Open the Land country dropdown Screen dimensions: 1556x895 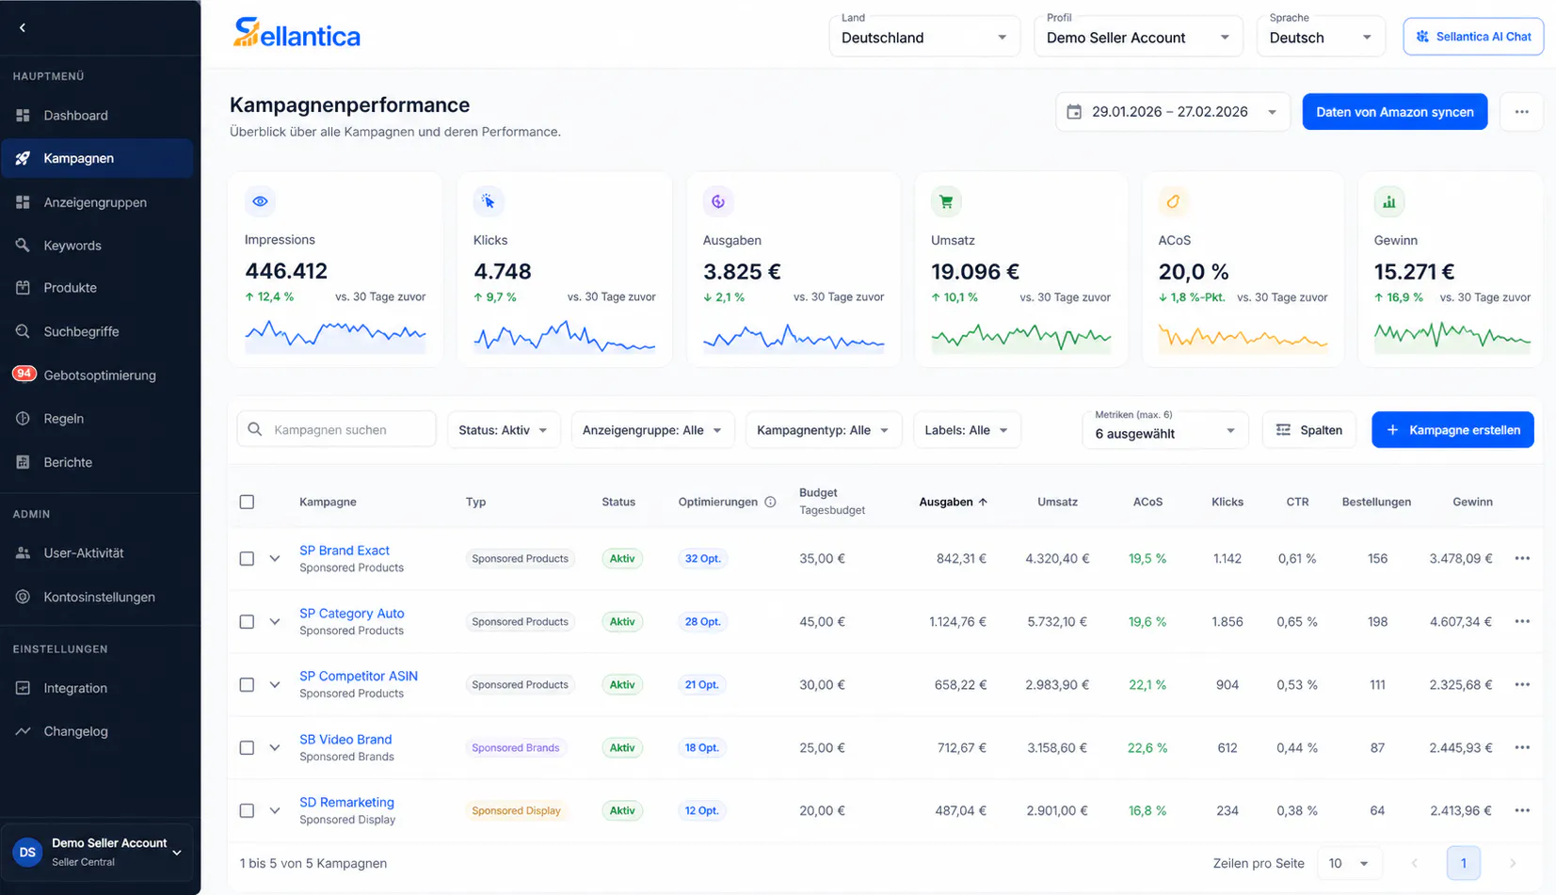(924, 37)
